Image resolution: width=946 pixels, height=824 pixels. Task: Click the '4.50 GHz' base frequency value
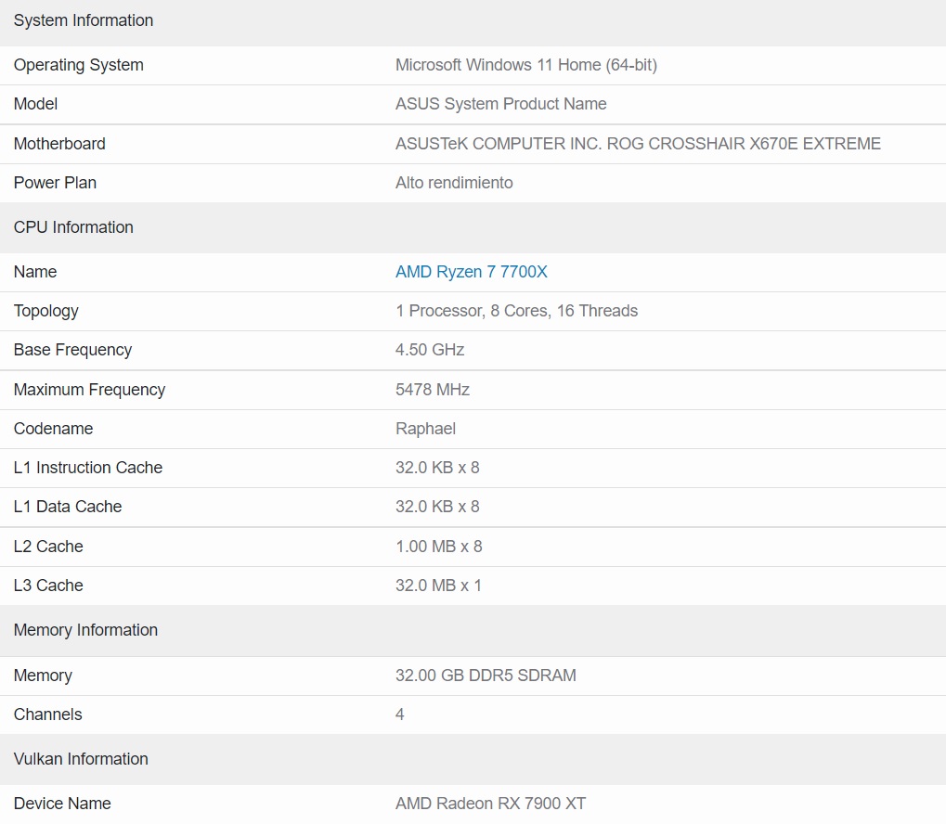tap(430, 350)
